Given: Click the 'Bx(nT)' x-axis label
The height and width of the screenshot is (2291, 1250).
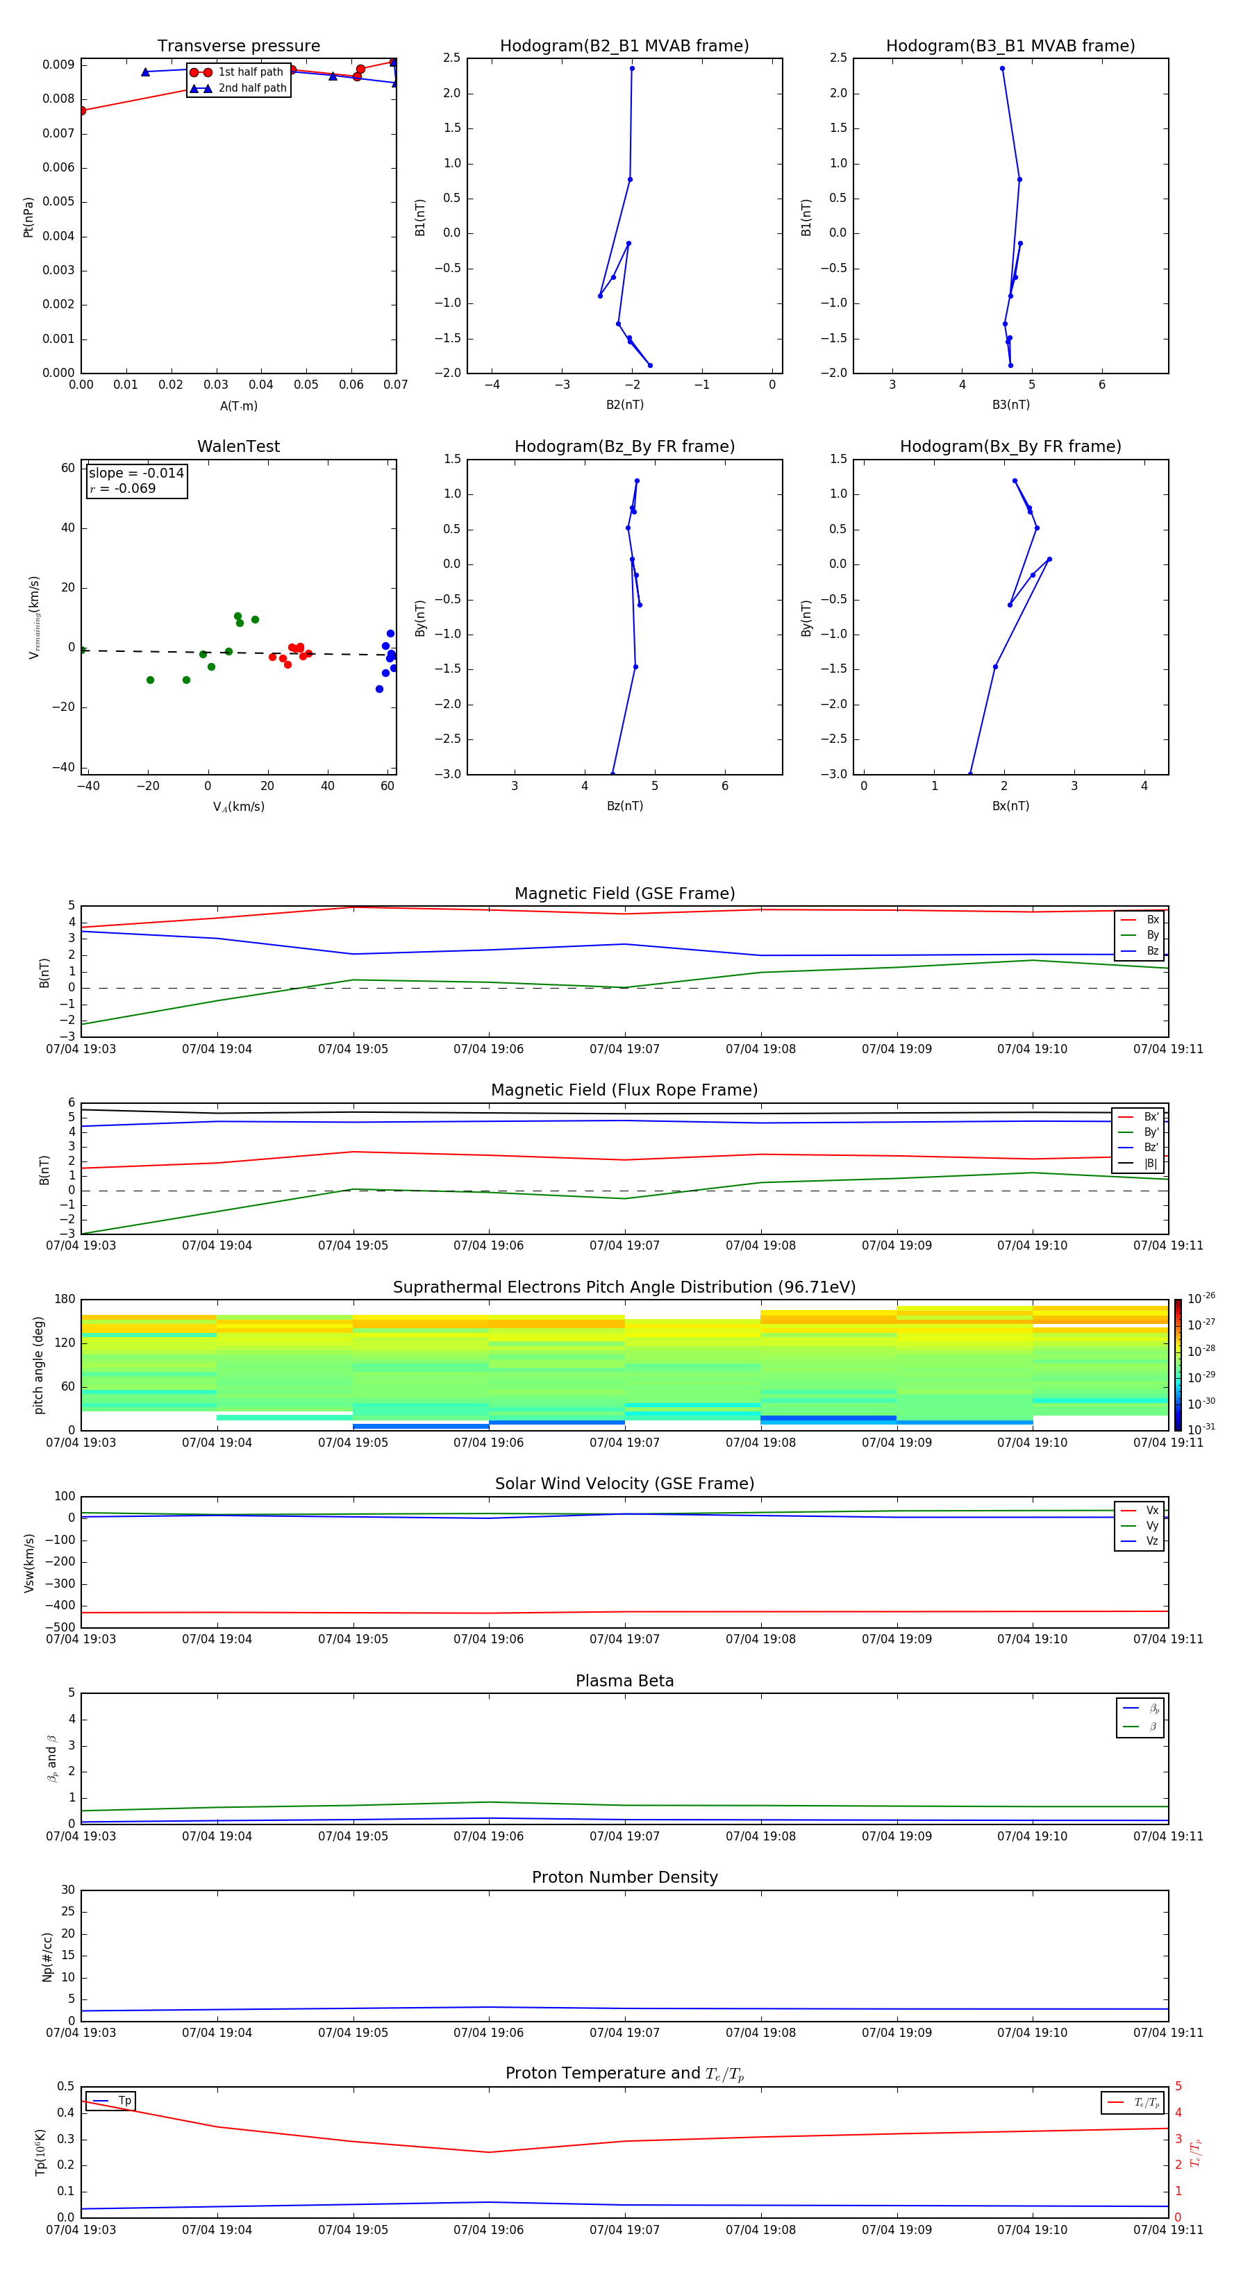Looking at the screenshot, I should (1010, 806).
